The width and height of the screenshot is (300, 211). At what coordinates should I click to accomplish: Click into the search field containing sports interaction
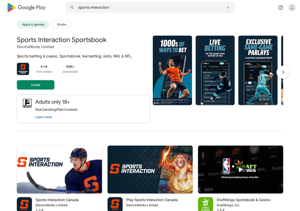150,7
